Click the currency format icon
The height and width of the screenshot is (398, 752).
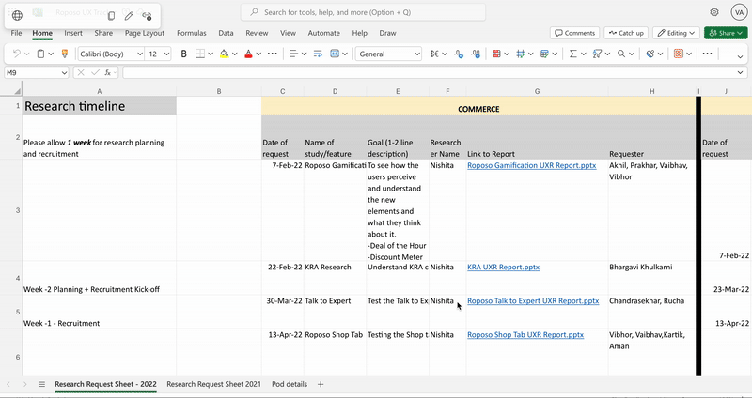pyautogui.click(x=434, y=54)
